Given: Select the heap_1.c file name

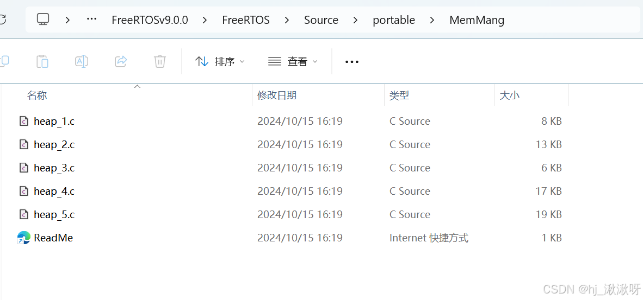Looking at the screenshot, I should click(54, 122).
